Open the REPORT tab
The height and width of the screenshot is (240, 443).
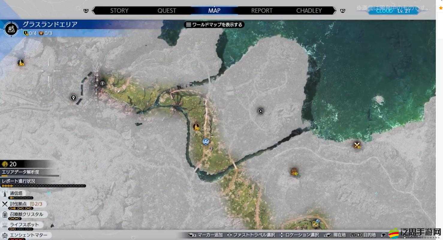pos(262,10)
